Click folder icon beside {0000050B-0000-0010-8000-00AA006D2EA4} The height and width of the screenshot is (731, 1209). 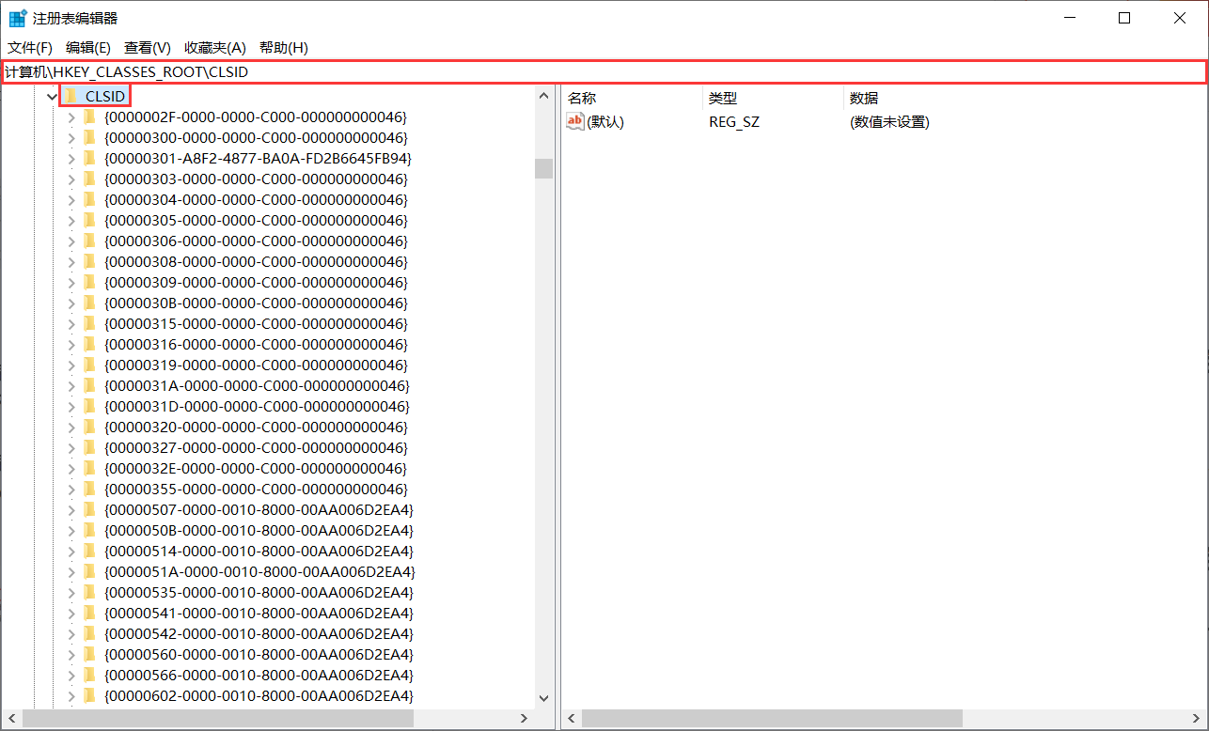tap(90, 530)
